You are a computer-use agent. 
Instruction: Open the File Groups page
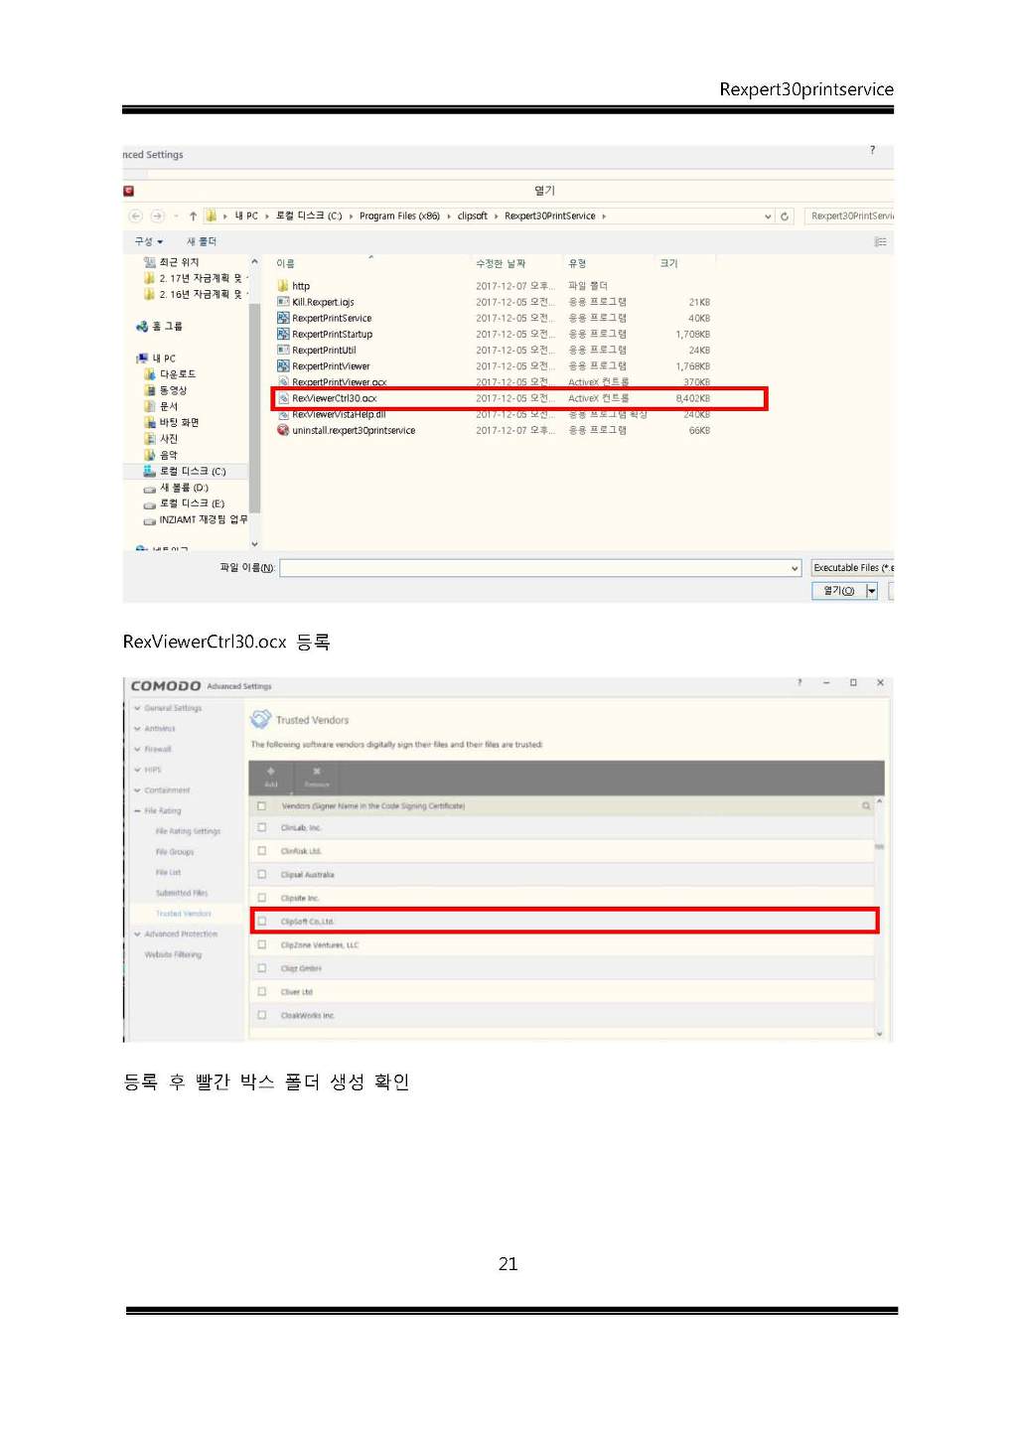tap(175, 852)
